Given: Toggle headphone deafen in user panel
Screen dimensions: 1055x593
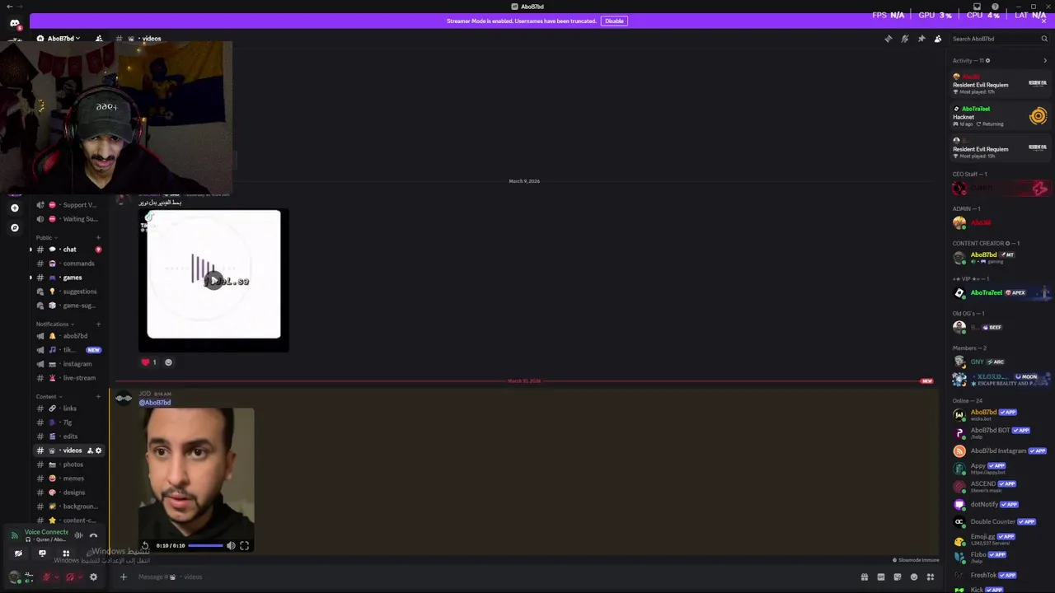Looking at the screenshot, I should (69, 577).
